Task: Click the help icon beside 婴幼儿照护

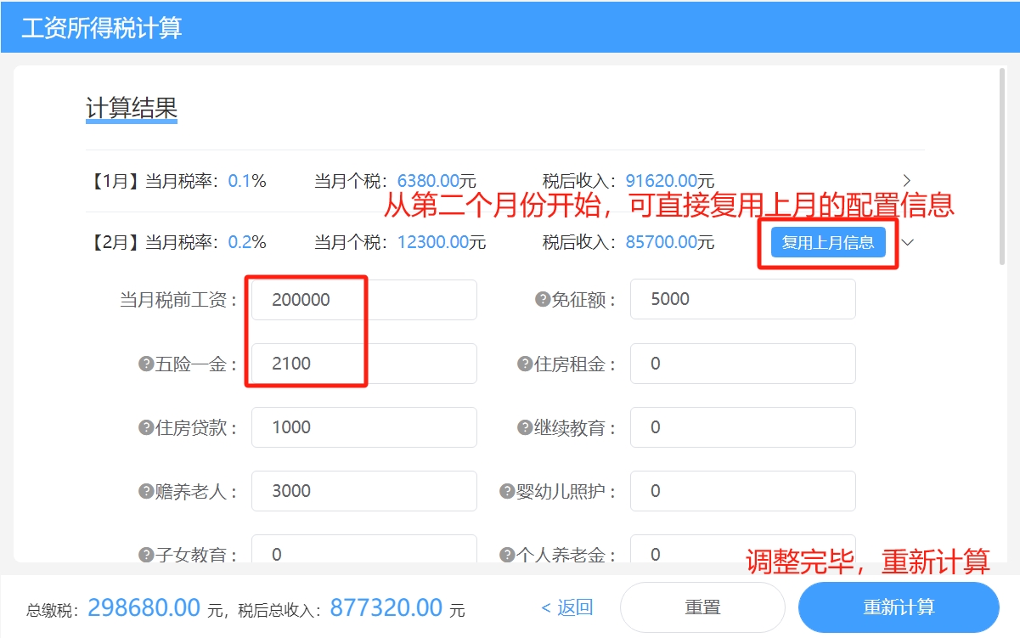Action: click(507, 491)
